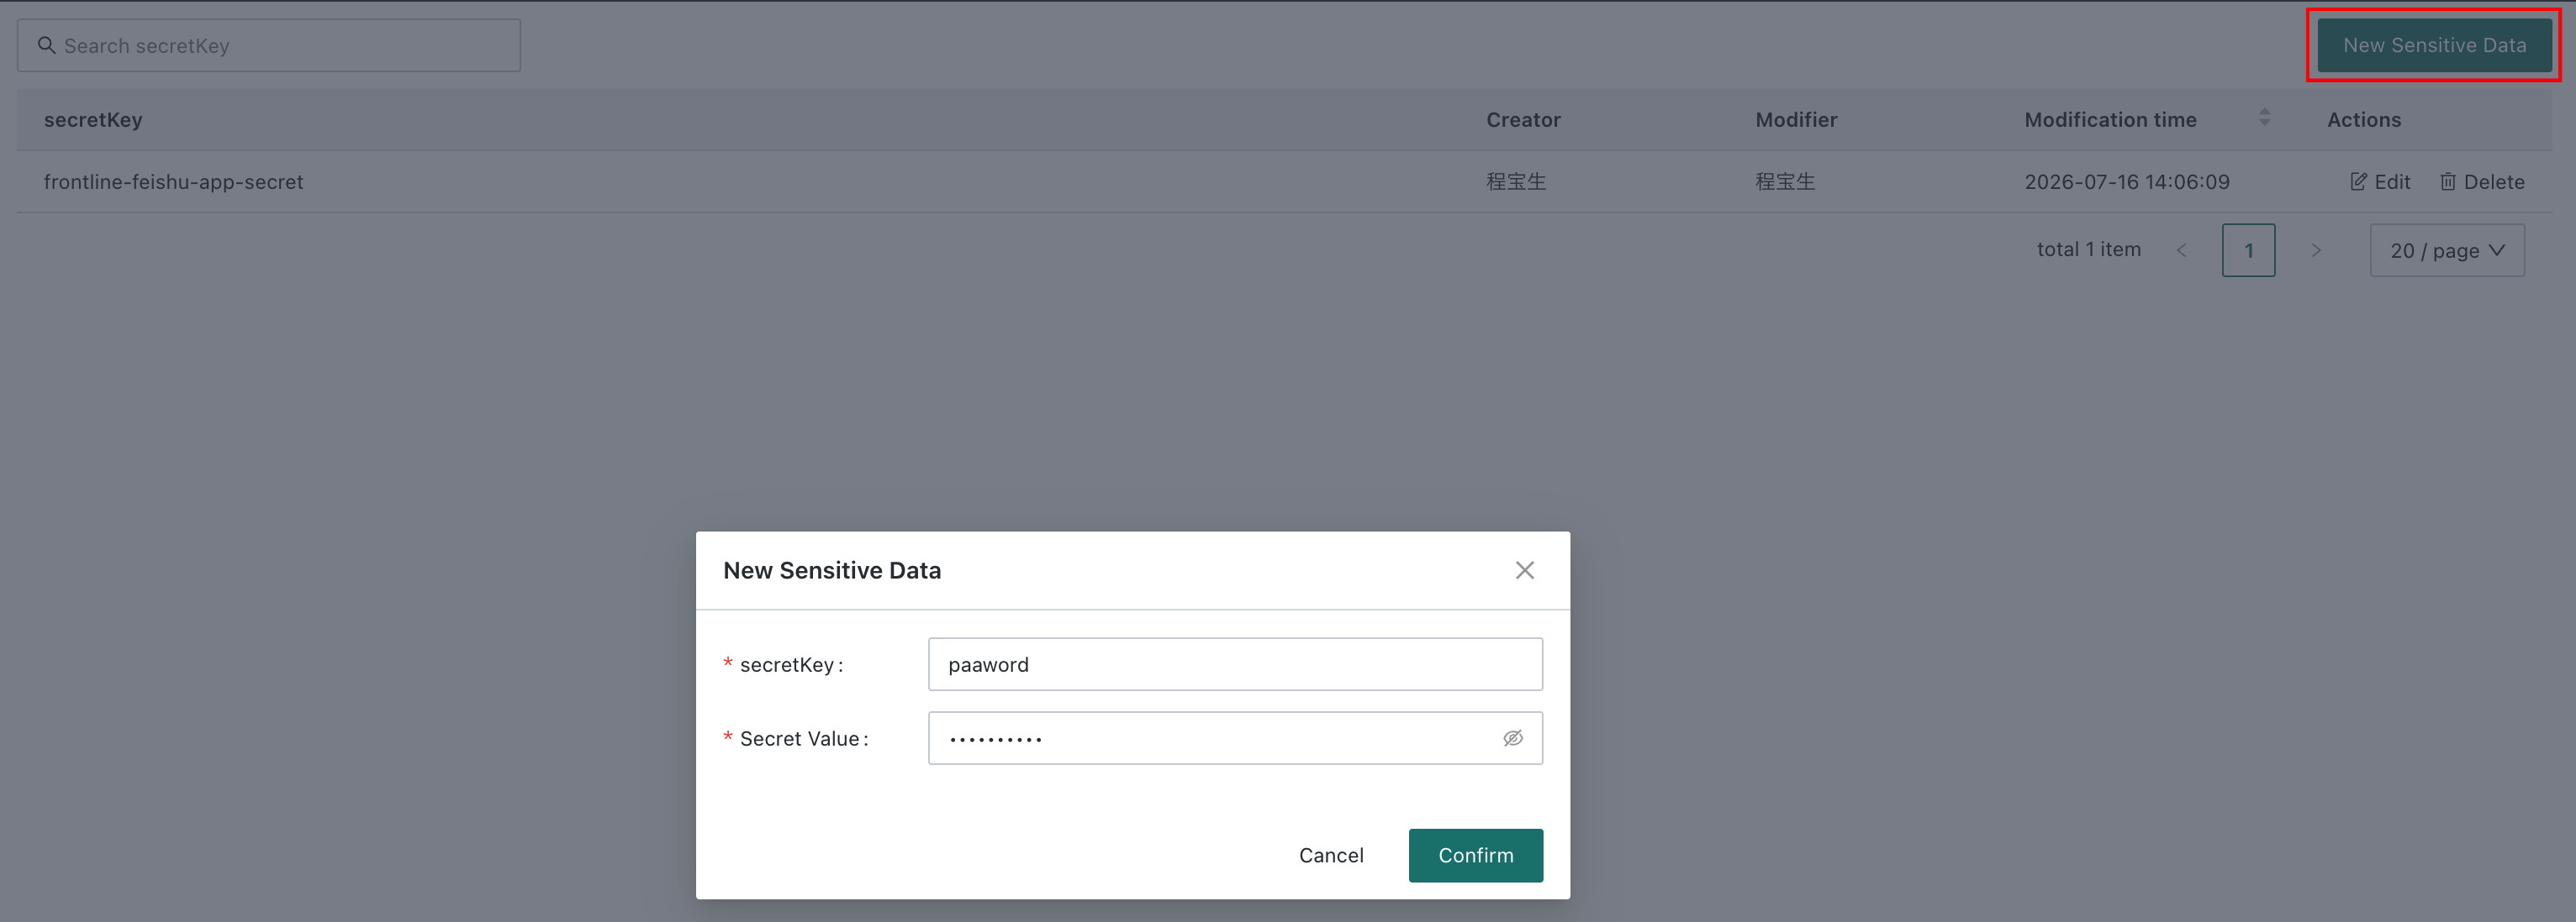Delete the frontline-feishu-app-secret entry
Screen dimensions: 2576x922
pyautogui.click(x=2482, y=182)
